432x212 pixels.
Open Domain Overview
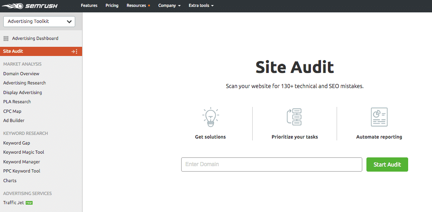[21, 73]
